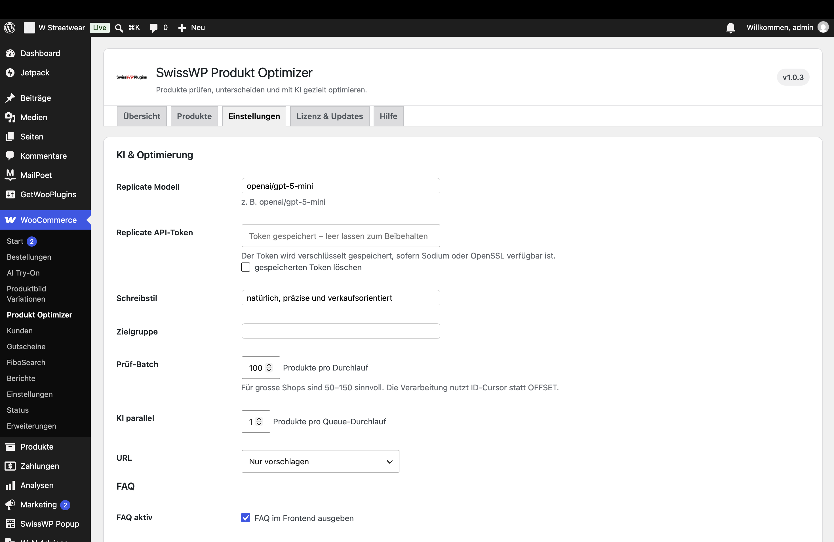Focus the empty Zielgruppe input field
The width and height of the screenshot is (834, 542).
341,331
